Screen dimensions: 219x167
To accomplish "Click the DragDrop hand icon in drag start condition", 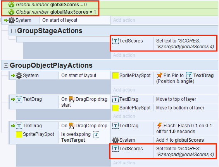I will 71,99.
